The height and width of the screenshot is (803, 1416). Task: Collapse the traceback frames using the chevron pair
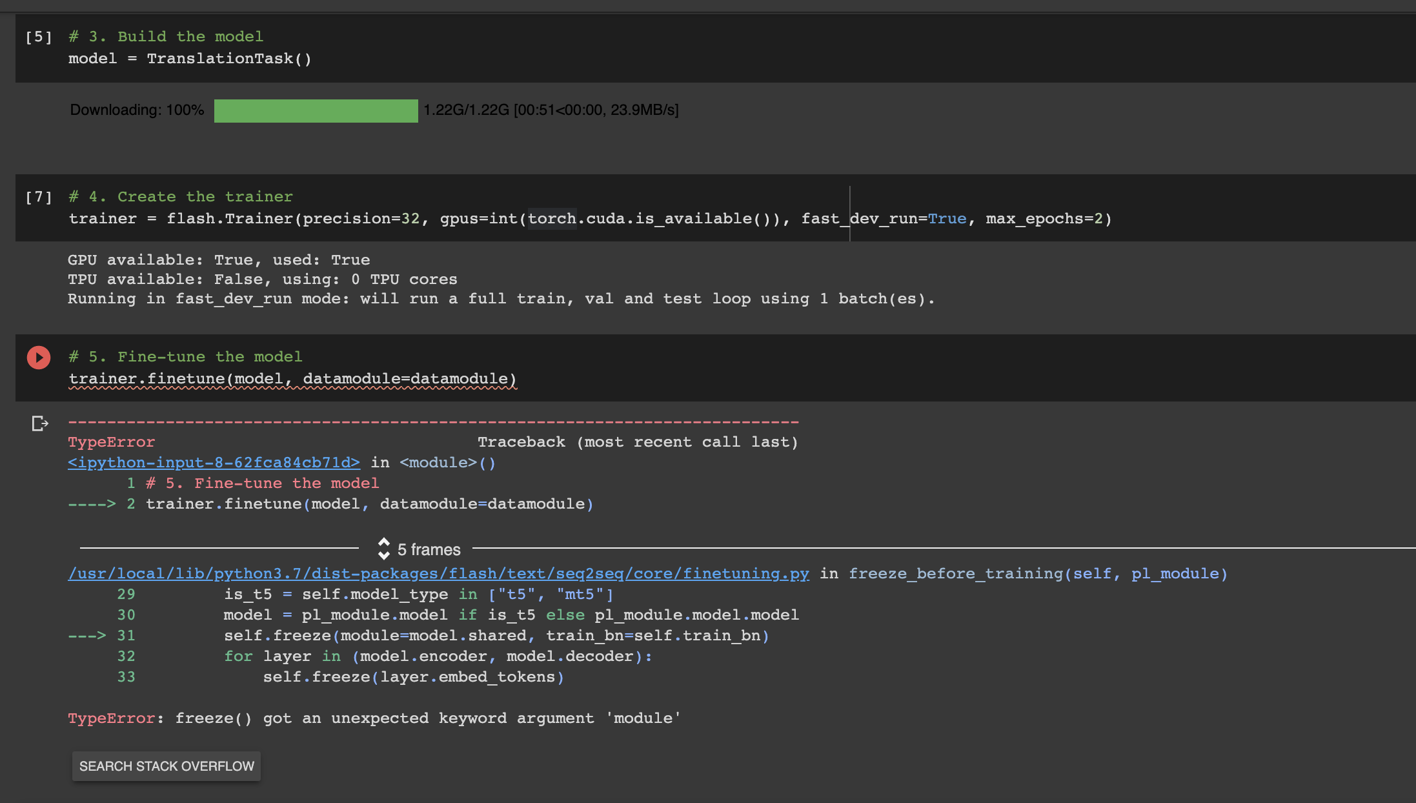point(385,549)
